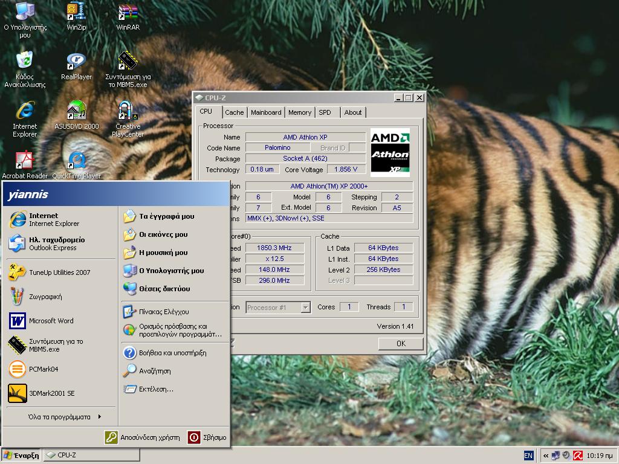
Task: Click the Core Voltage value 1.856 V
Action: click(345, 169)
